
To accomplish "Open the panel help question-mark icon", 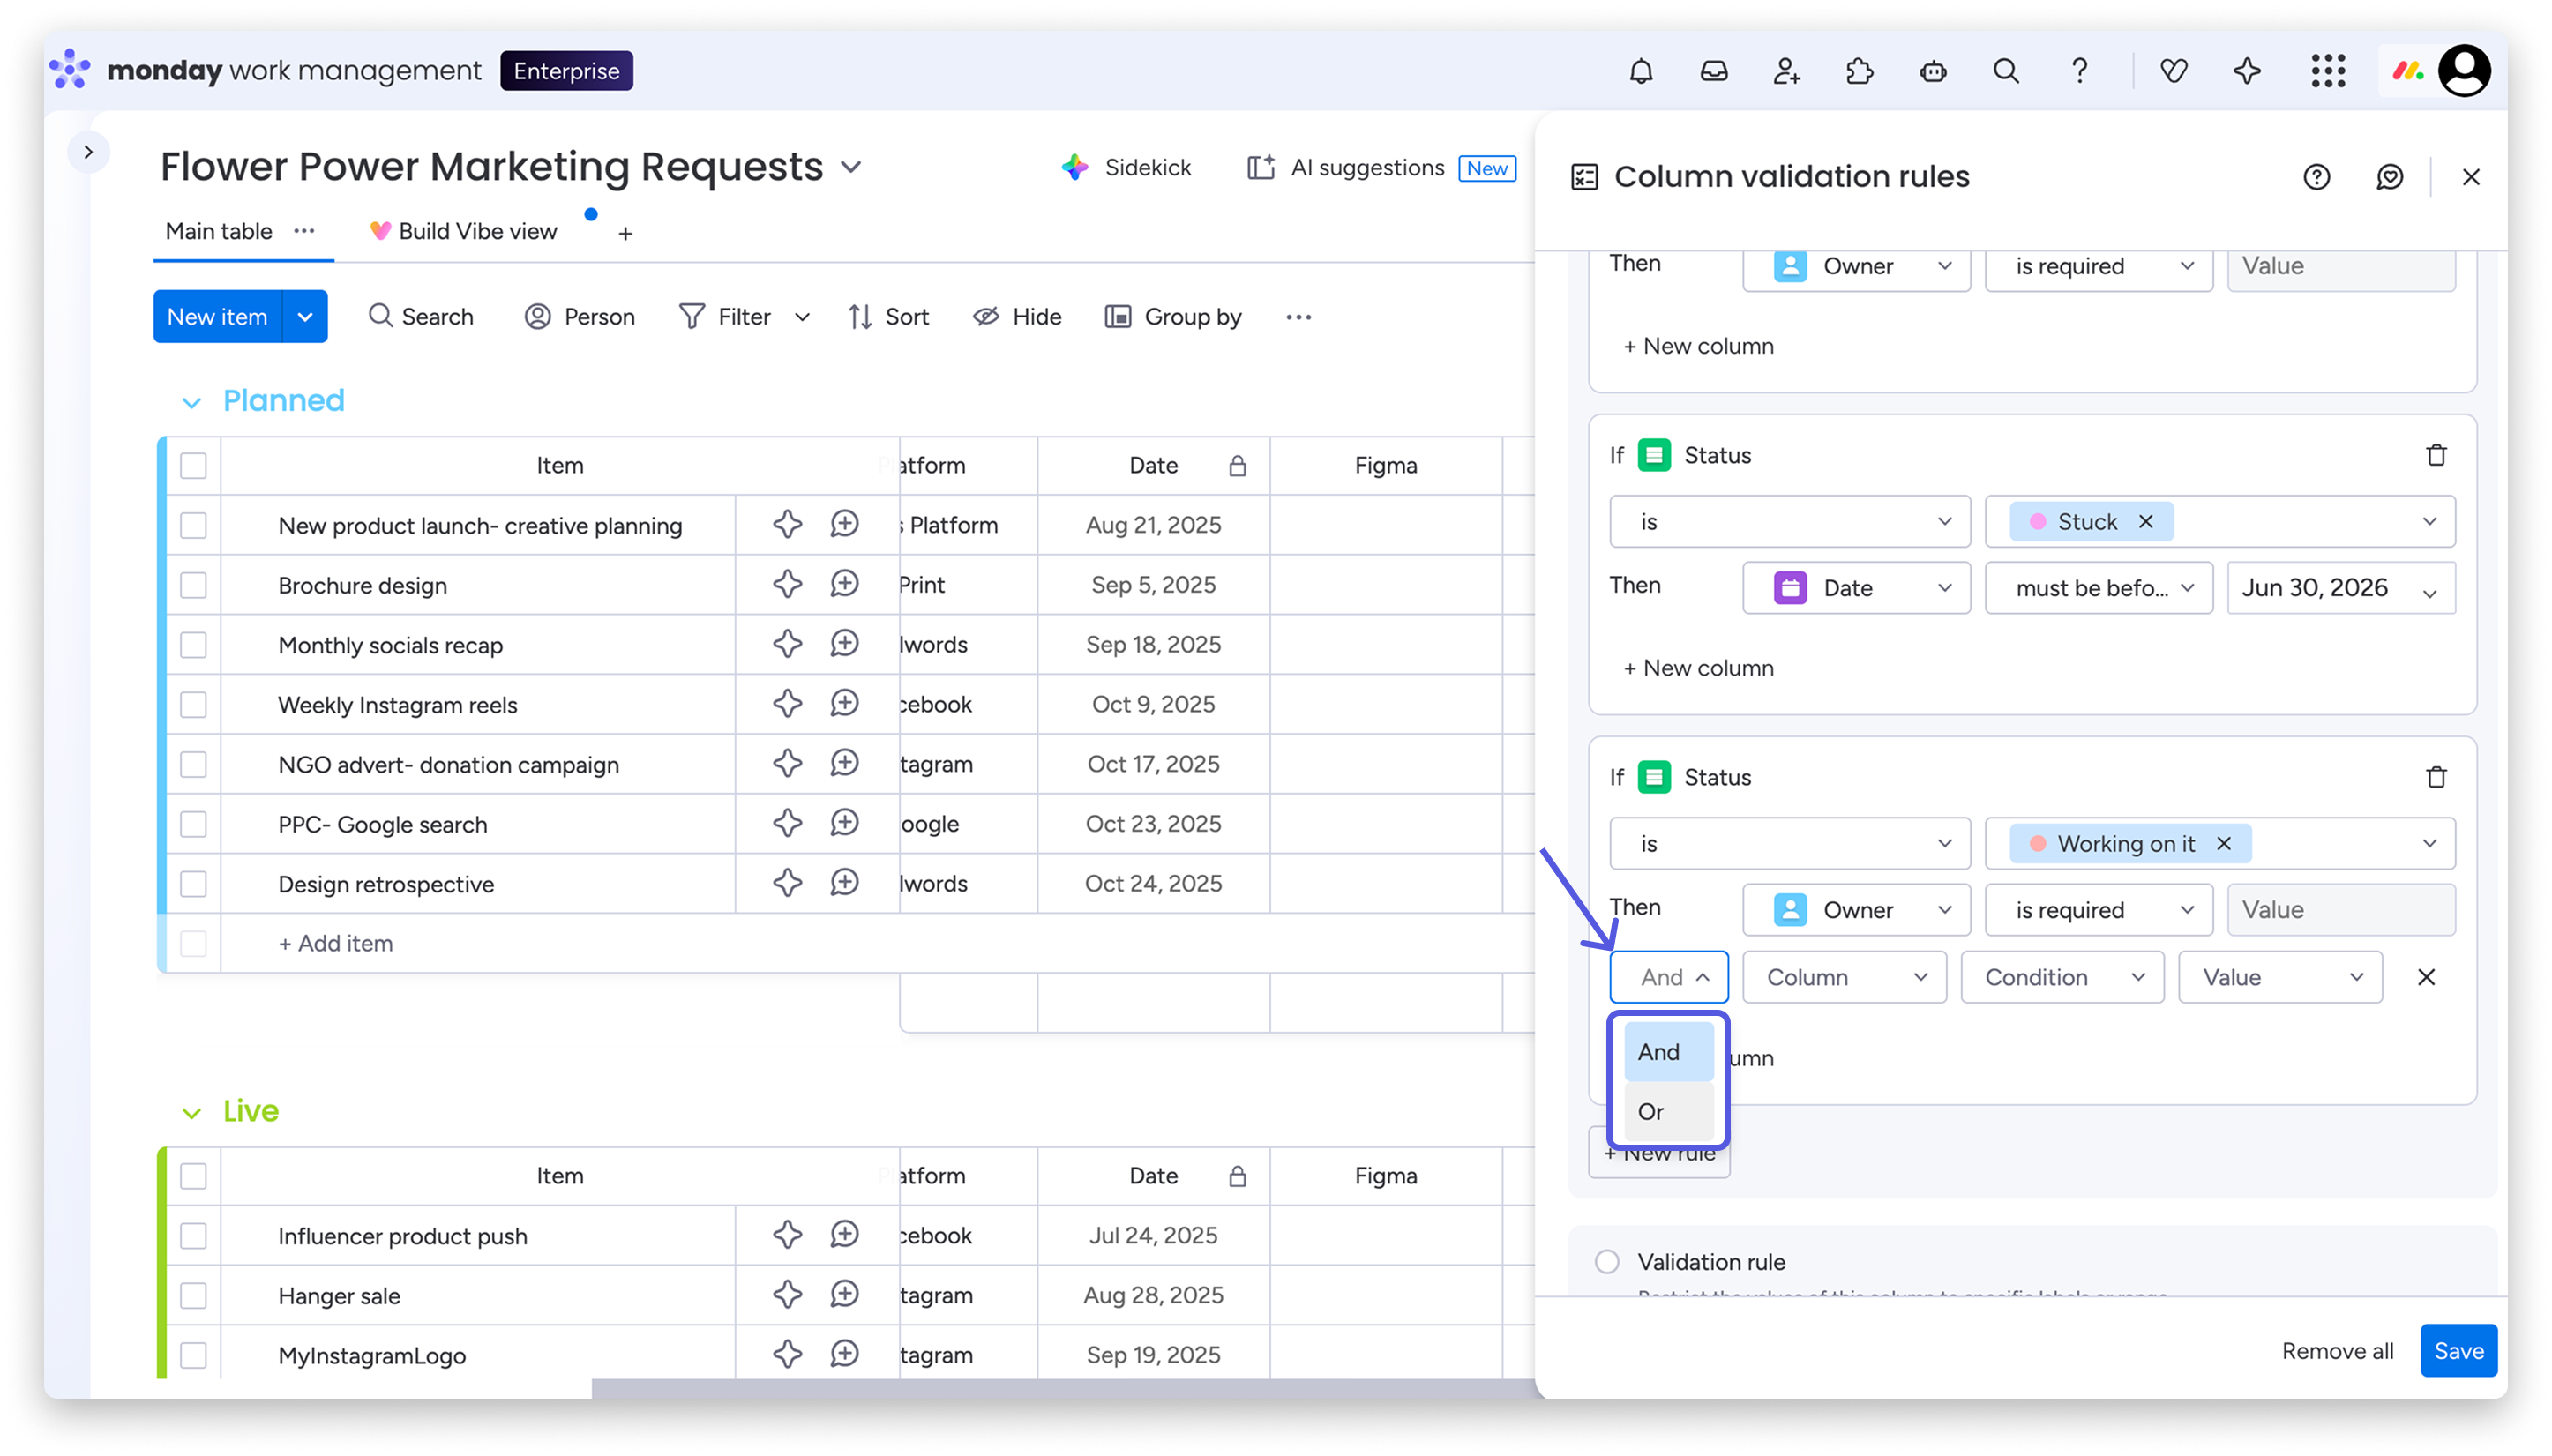I will coord(2316,177).
